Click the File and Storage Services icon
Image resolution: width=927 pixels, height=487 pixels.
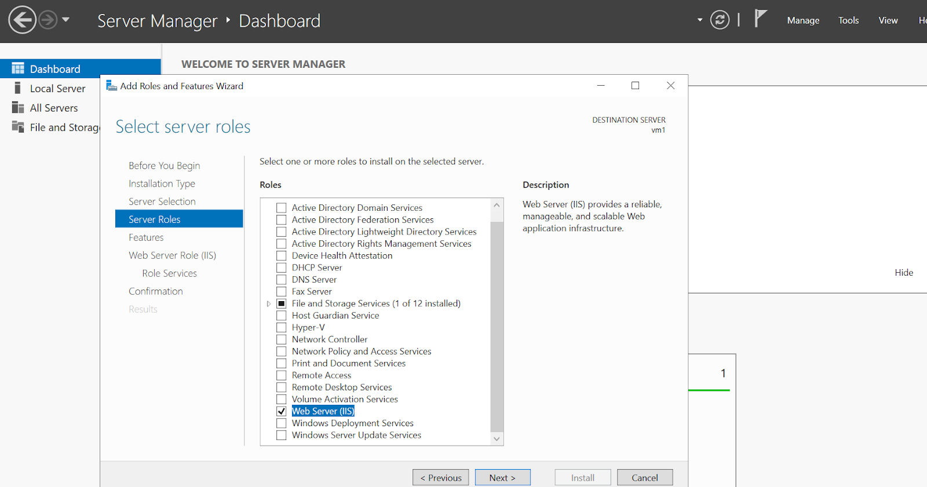[x=18, y=127]
